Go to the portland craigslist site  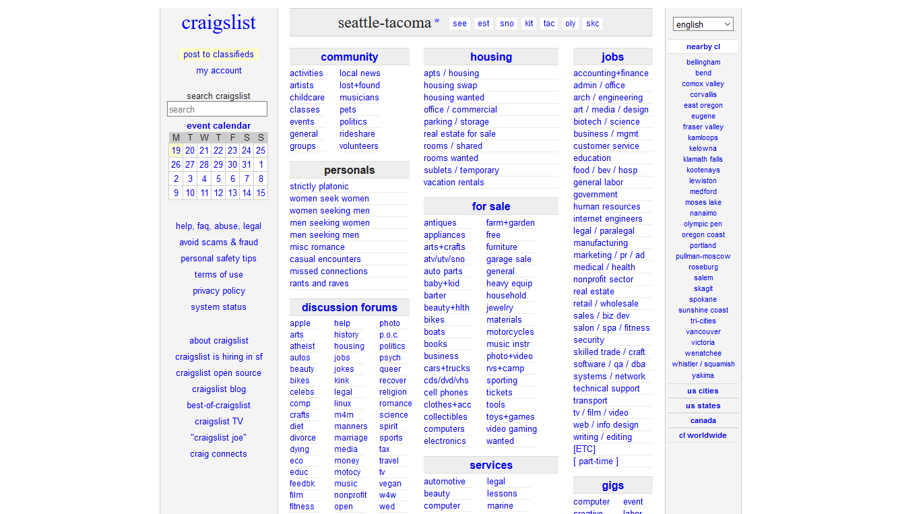703,246
